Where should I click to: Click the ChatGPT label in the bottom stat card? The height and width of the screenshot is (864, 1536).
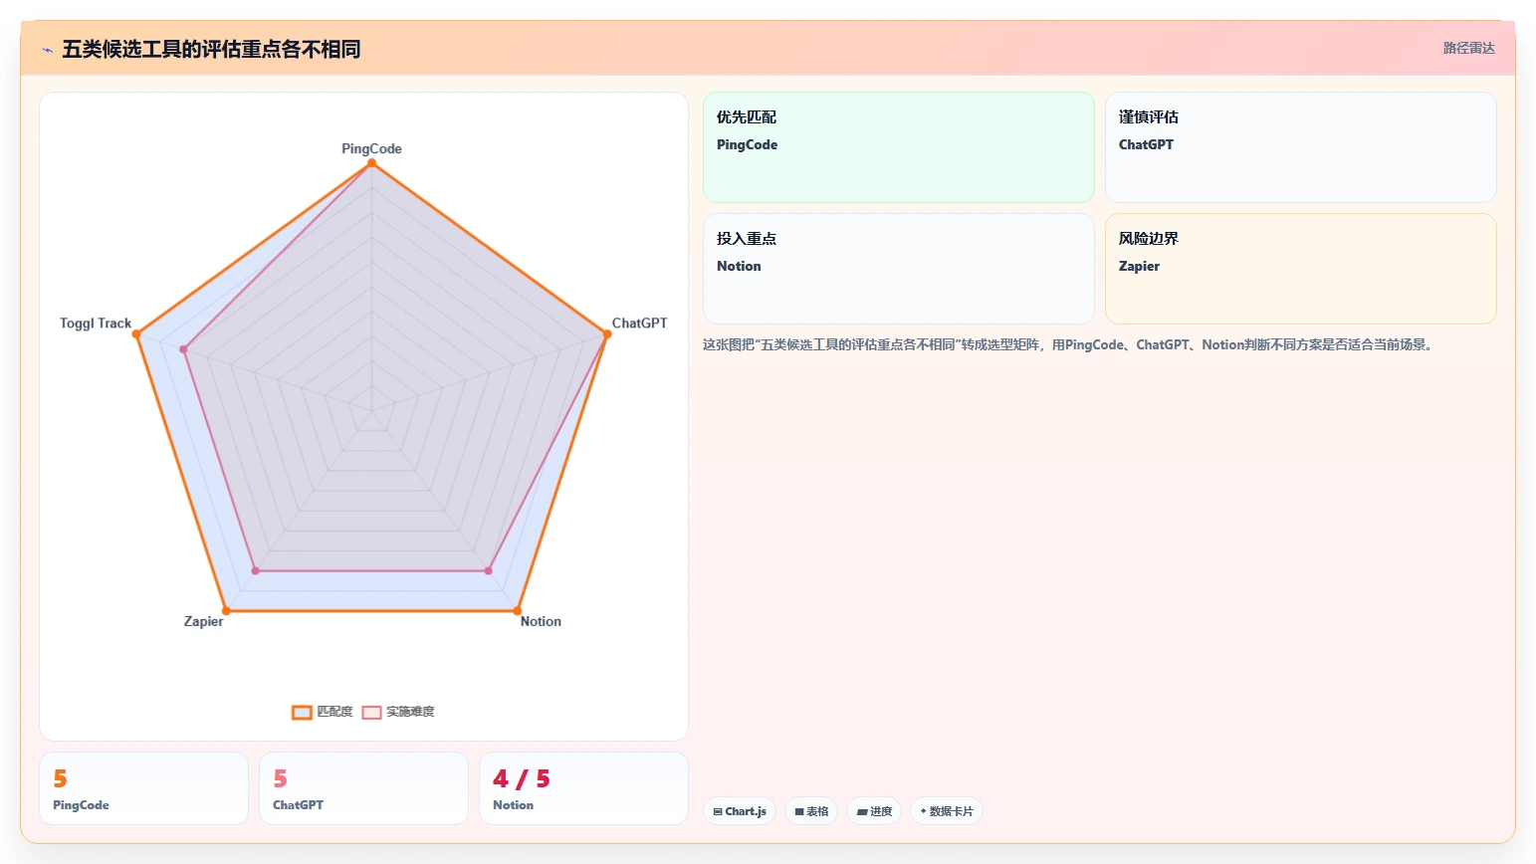[x=298, y=805]
